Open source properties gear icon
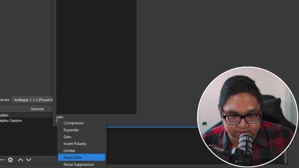Viewport: 299px width, 168px height. tap(10, 160)
